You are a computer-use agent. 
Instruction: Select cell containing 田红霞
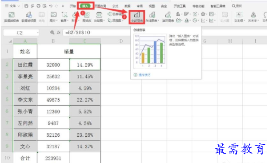coord(25,65)
